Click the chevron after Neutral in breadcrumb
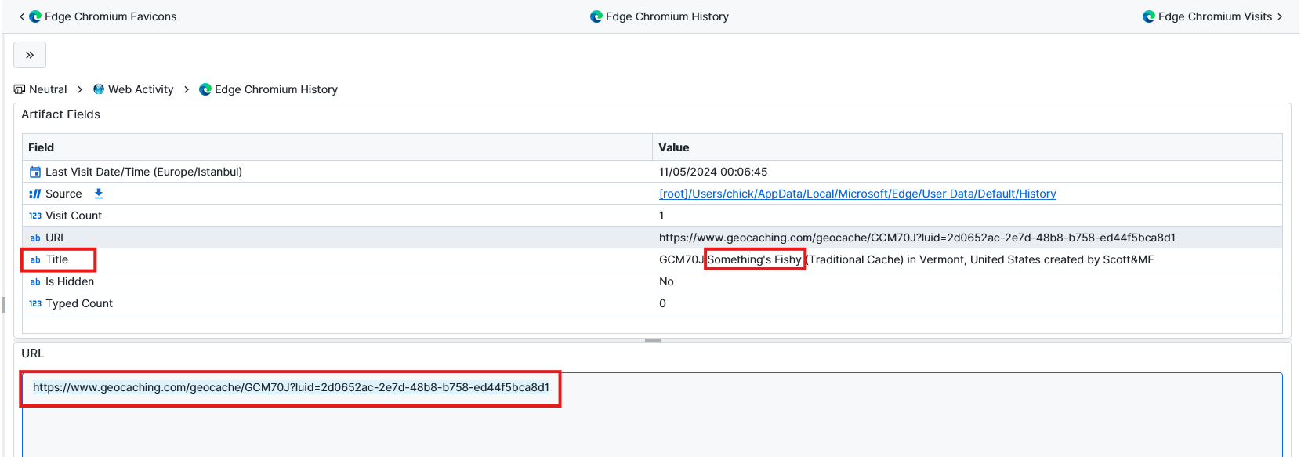 (x=80, y=89)
